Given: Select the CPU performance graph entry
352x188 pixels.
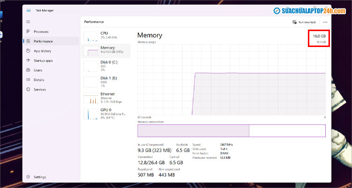Looking at the screenshot, I should [x=91, y=36].
